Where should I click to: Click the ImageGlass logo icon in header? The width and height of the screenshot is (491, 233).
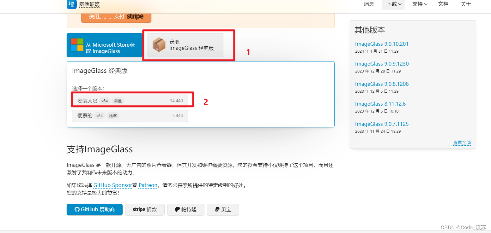pos(72,4)
